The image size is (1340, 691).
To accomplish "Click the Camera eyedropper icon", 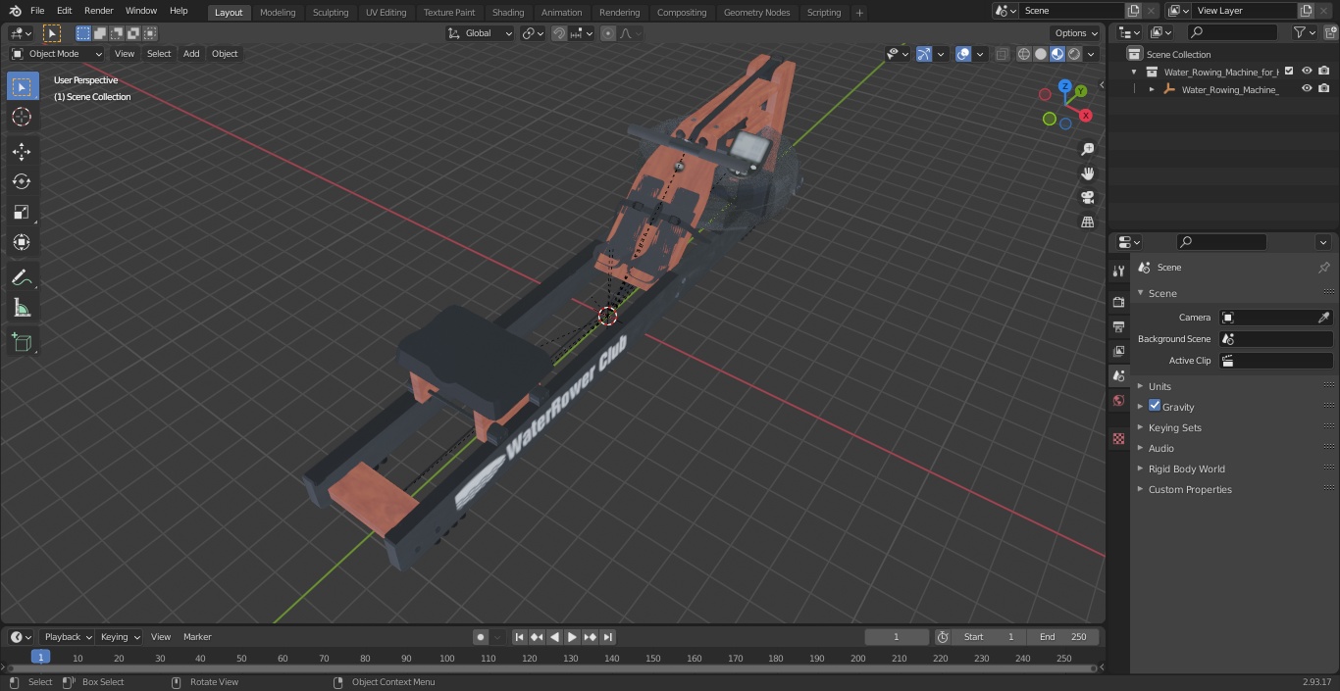I will pyautogui.click(x=1323, y=318).
